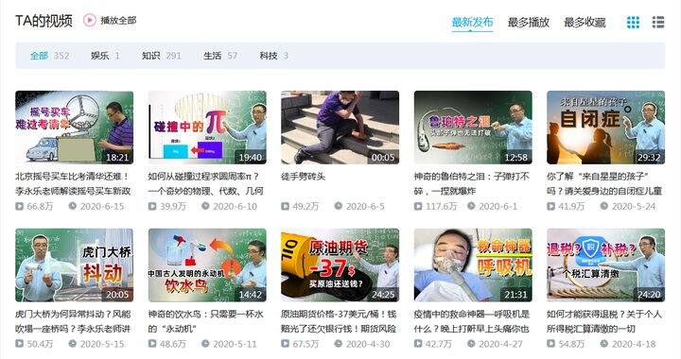Image resolution: width=681 pixels, height=359 pixels.
Task: Click the play-all circle icon
Action: (90, 20)
